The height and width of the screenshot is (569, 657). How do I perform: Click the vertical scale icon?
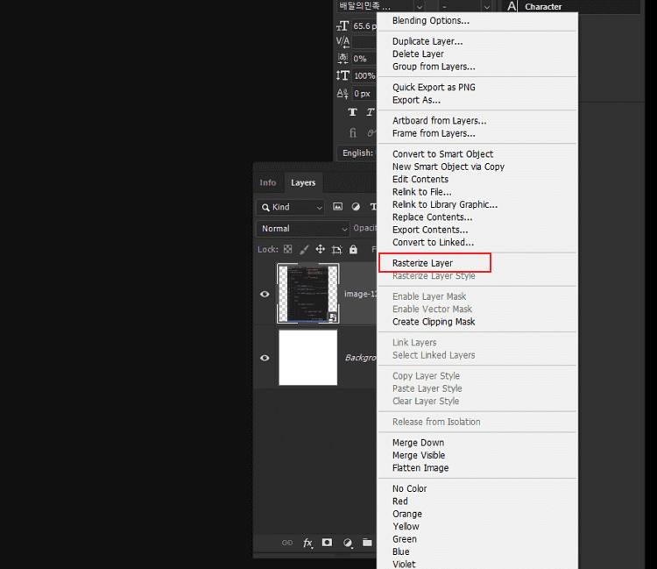[343, 75]
